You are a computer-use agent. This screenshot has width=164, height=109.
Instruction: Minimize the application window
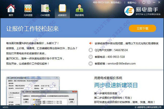tap(154, 2)
